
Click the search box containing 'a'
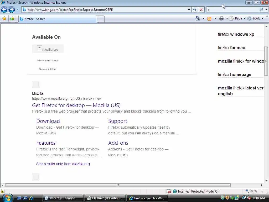(232, 10)
